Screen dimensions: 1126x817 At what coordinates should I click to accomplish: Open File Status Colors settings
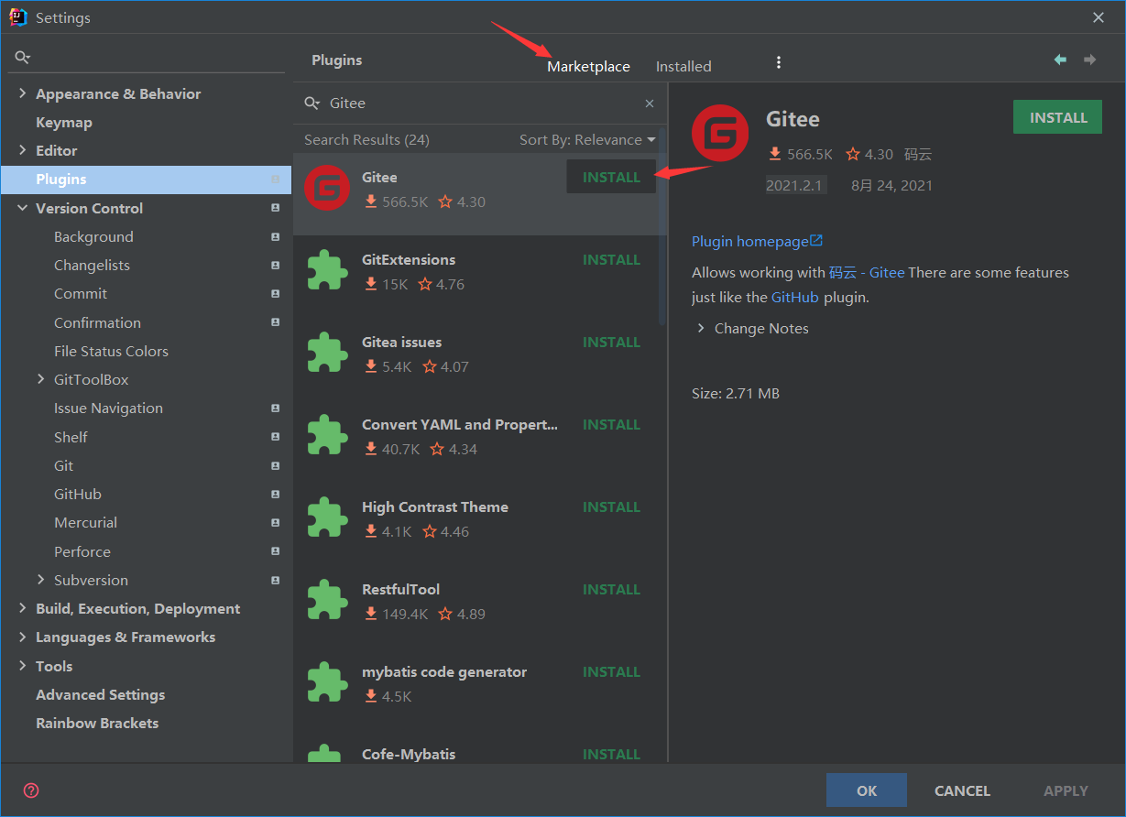click(x=111, y=351)
